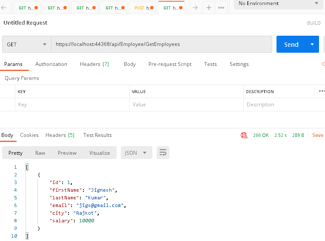The image size is (325, 241).
Task: Switch to the Visualize response view
Action: tap(100, 153)
